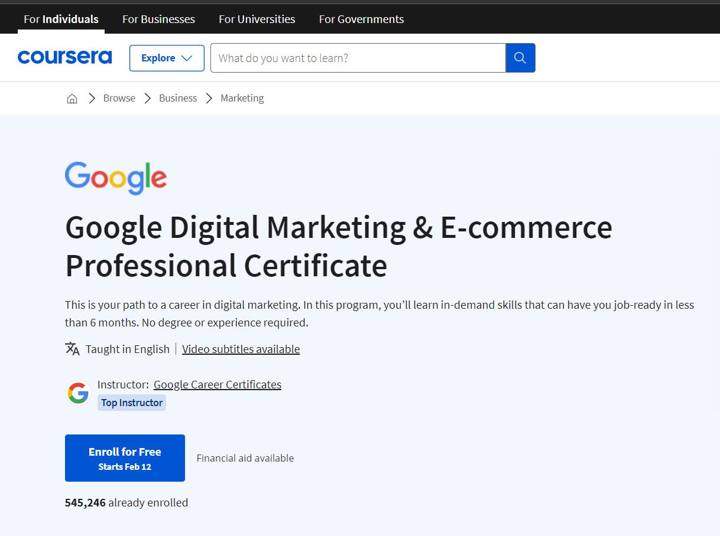The image size is (720, 536).
Task: Click the Google partner logo
Action: click(x=116, y=178)
